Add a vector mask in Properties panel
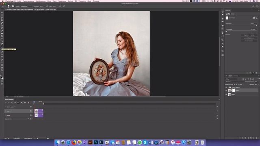 coord(256,18)
